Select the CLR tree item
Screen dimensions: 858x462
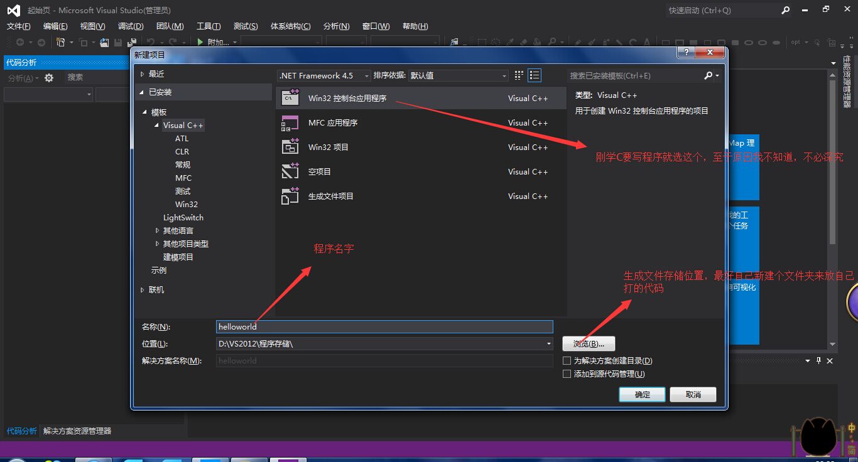pos(182,152)
